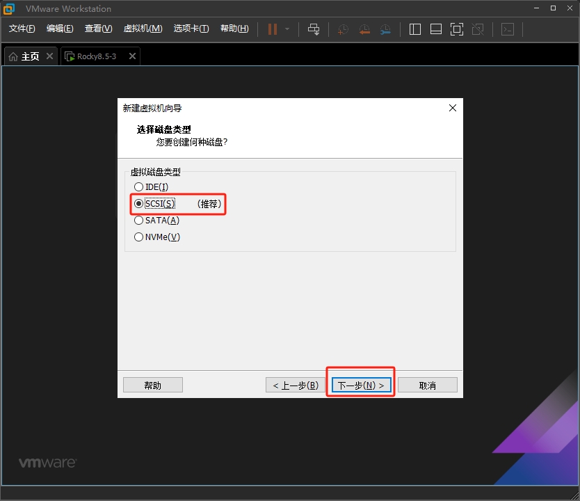
Task: Close the Rocky8.5-3 tab
Action: [132, 56]
